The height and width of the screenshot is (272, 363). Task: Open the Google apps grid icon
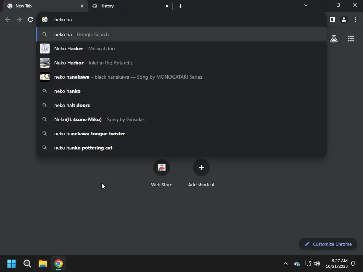coord(351,39)
